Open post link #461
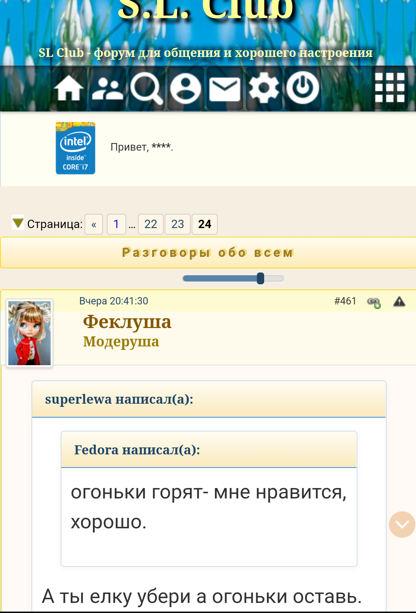 [x=345, y=301]
